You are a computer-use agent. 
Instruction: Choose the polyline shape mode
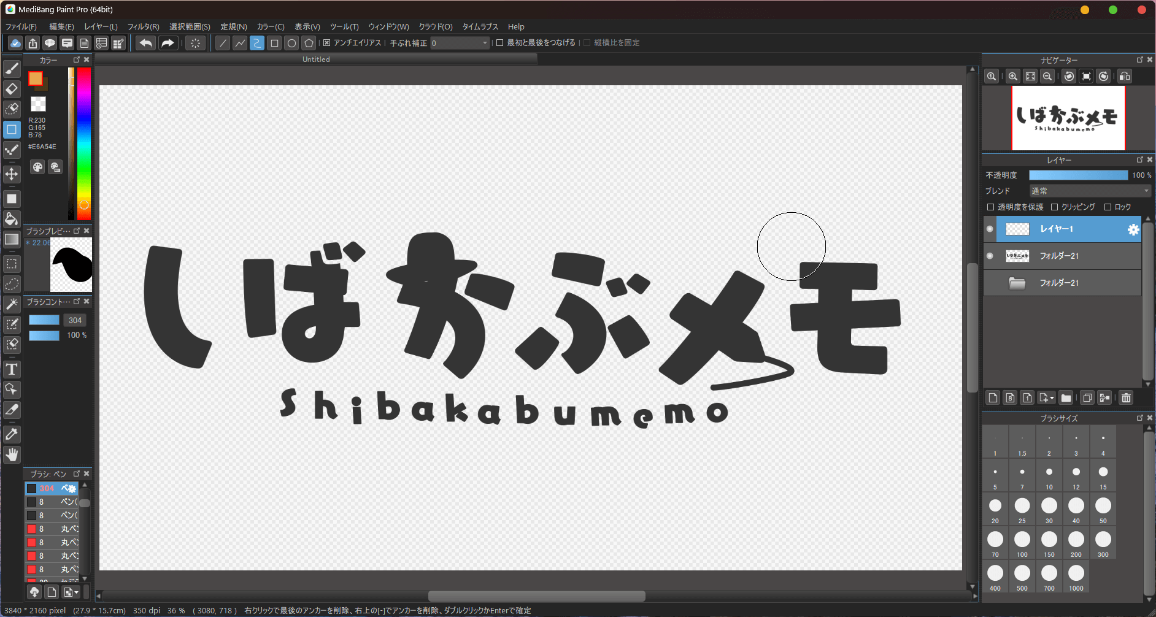[x=240, y=43]
